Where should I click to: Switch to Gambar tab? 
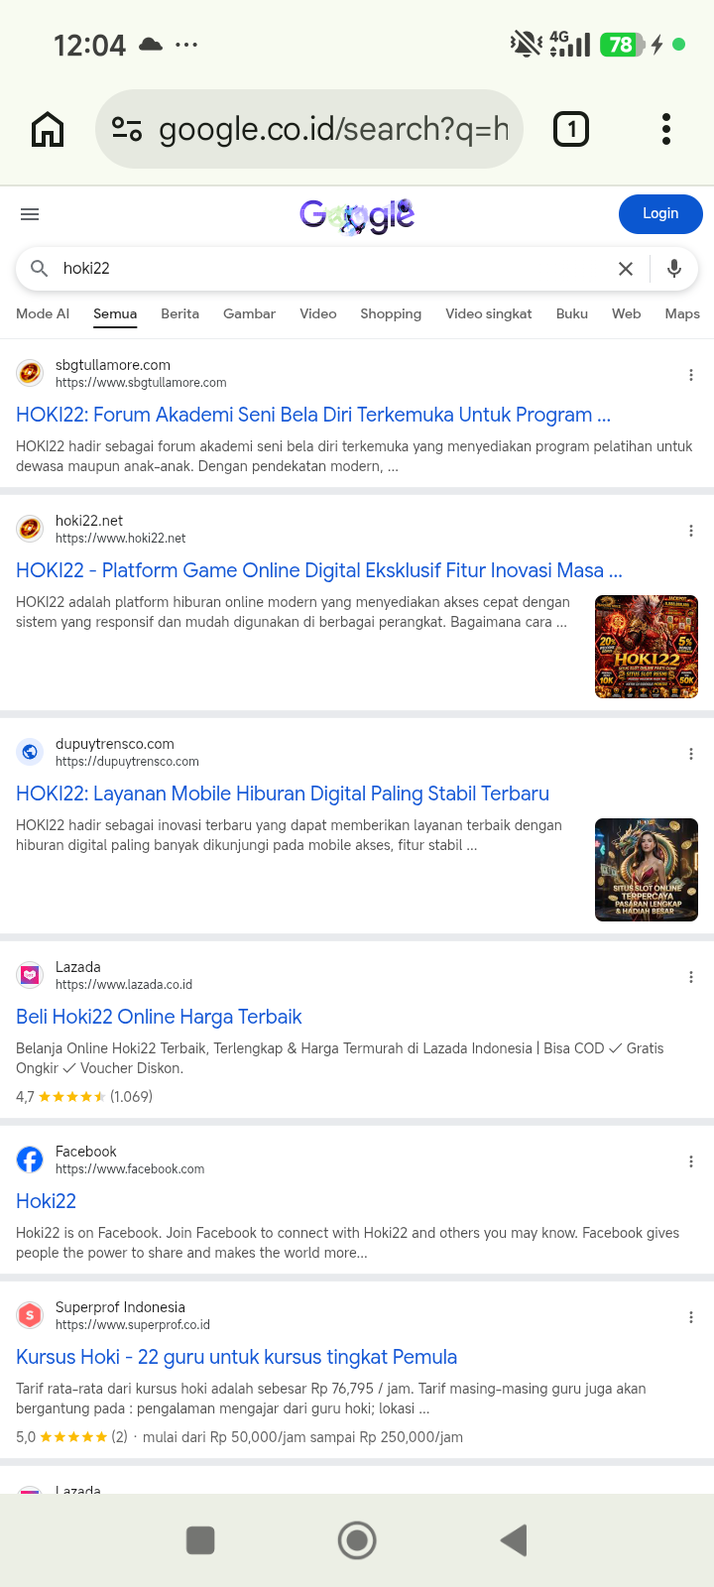click(249, 313)
